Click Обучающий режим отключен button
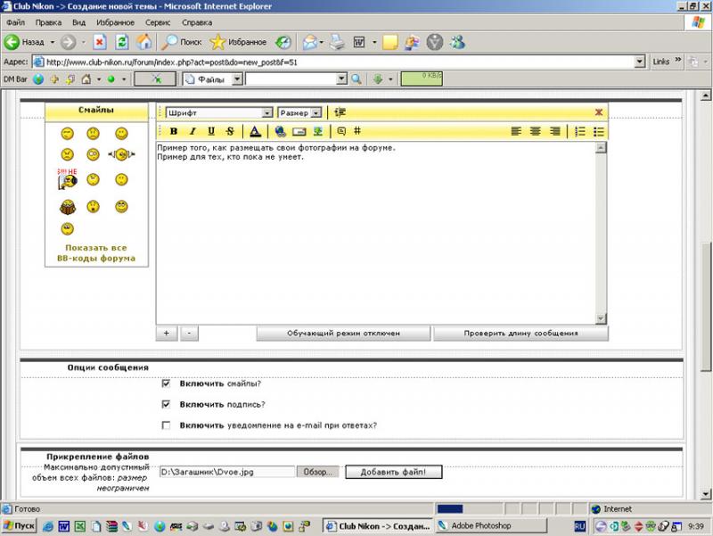This screenshot has width=713, height=536. (343, 333)
